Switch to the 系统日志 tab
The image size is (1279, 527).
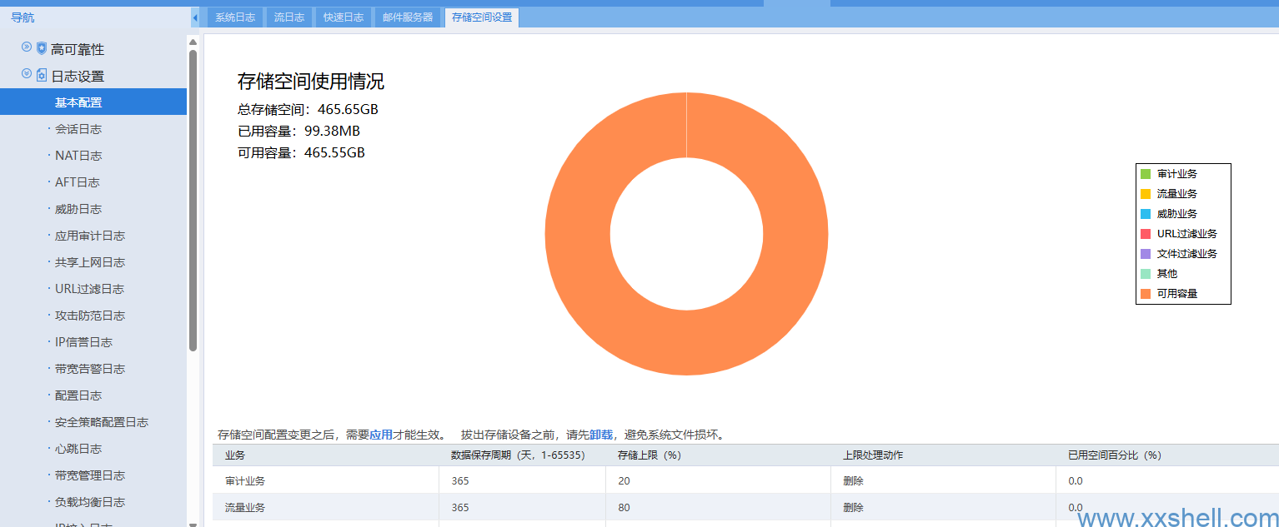(235, 17)
